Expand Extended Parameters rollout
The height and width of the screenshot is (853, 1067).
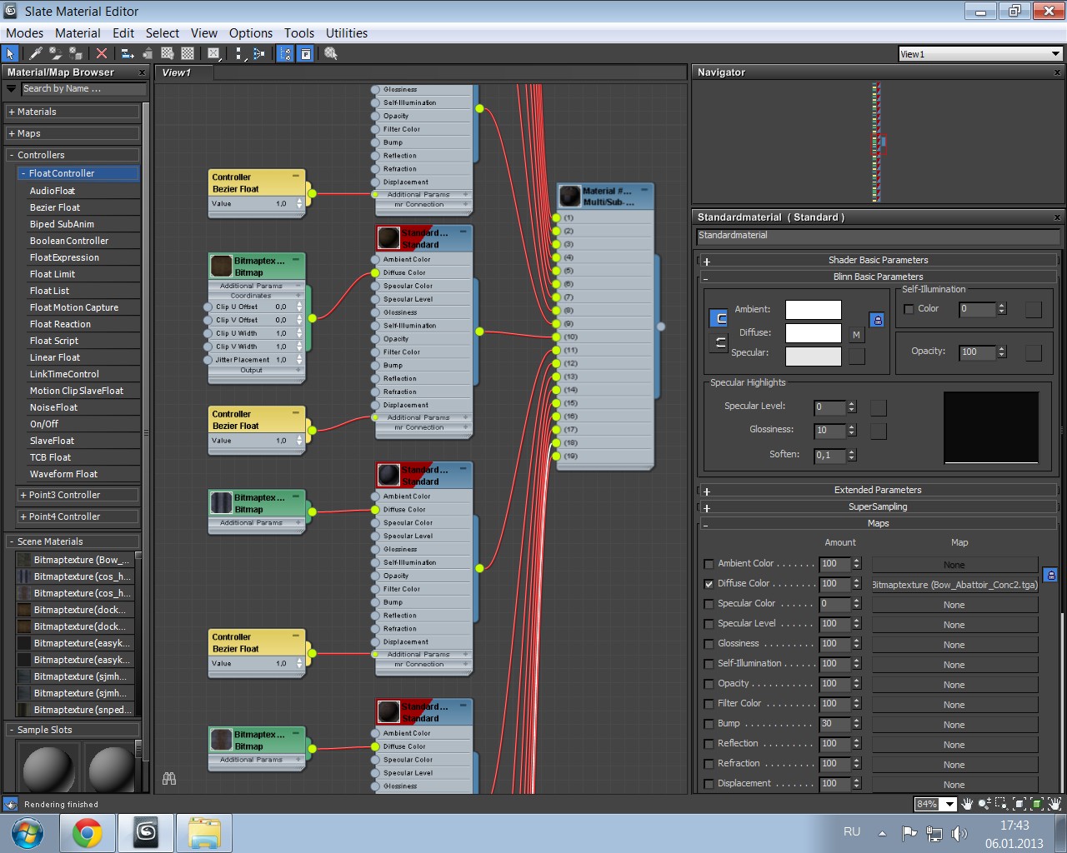[878, 490]
